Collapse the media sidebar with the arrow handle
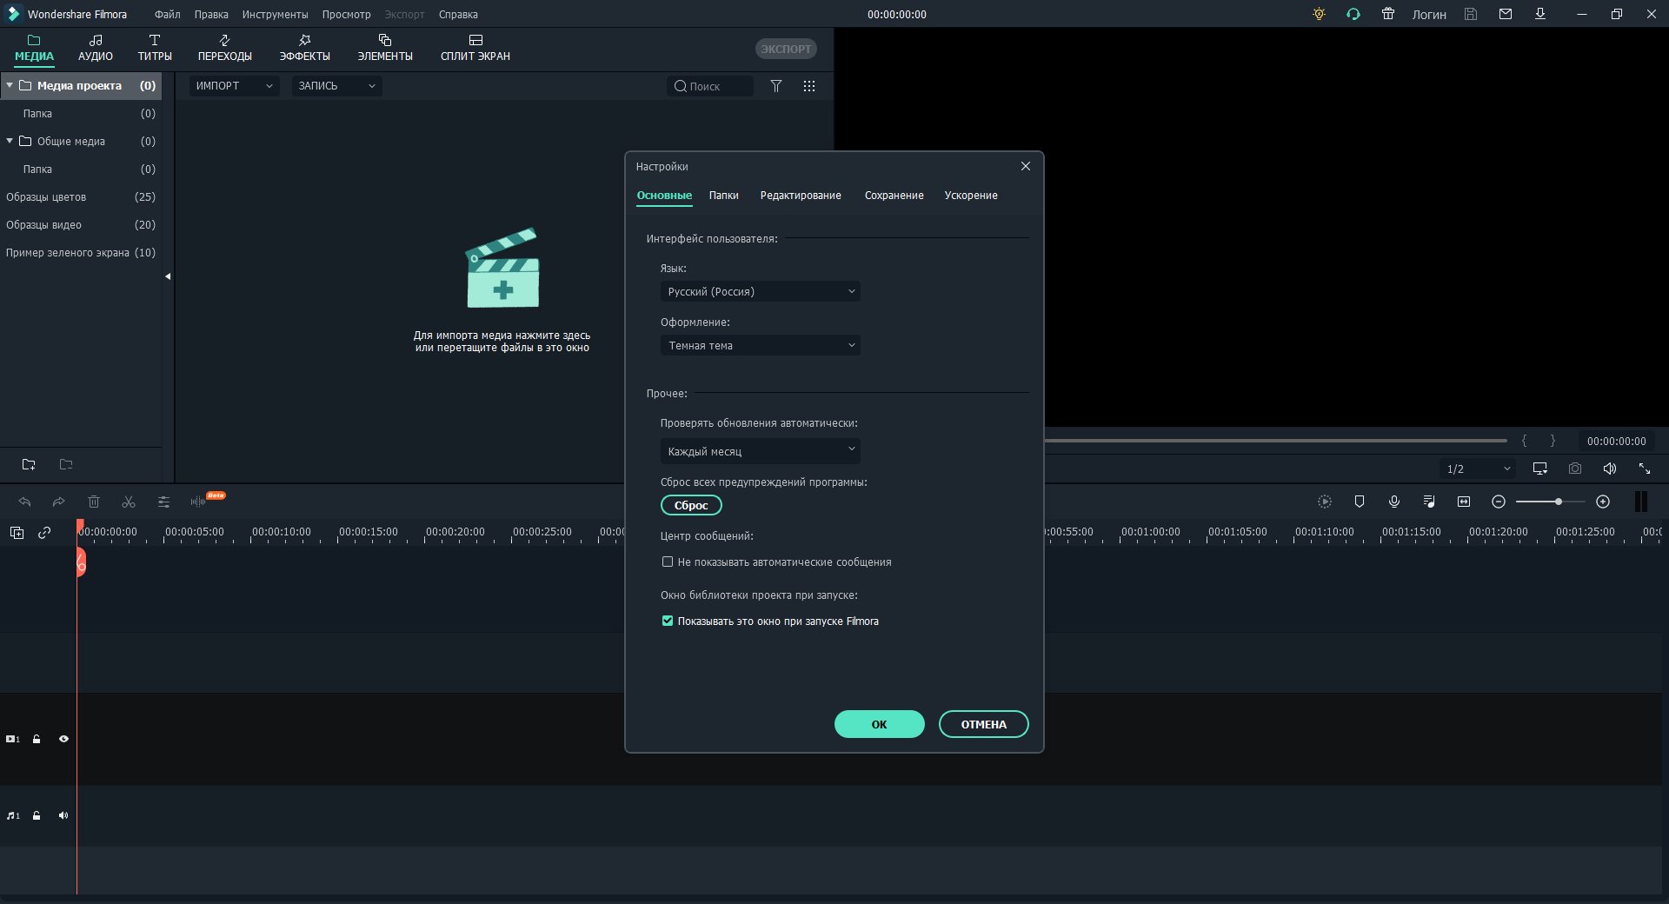The height and width of the screenshot is (904, 1669). [168, 276]
